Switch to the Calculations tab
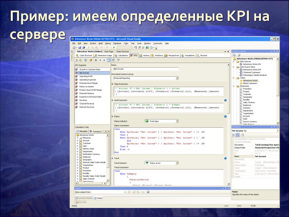This screenshot has width=289, height=217. [x=121, y=55]
